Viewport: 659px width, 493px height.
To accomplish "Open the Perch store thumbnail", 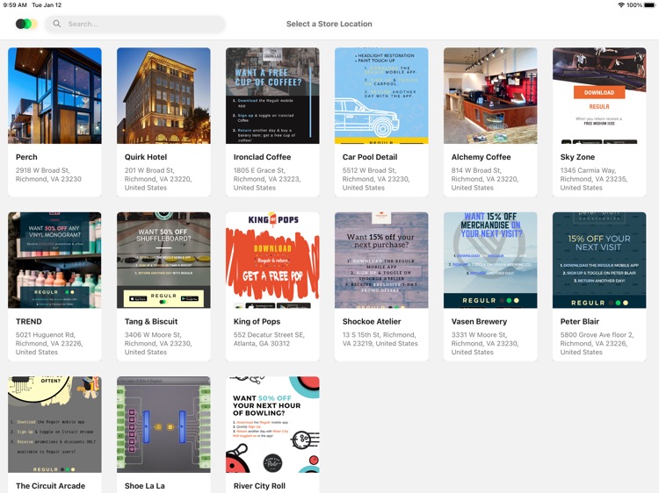I will coord(54,96).
